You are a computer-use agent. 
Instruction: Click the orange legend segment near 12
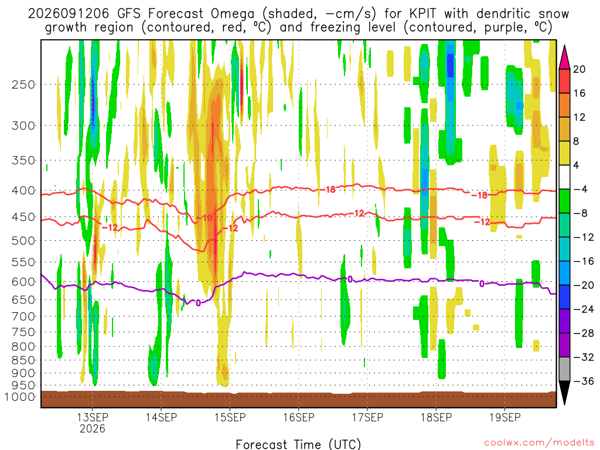tap(564, 105)
